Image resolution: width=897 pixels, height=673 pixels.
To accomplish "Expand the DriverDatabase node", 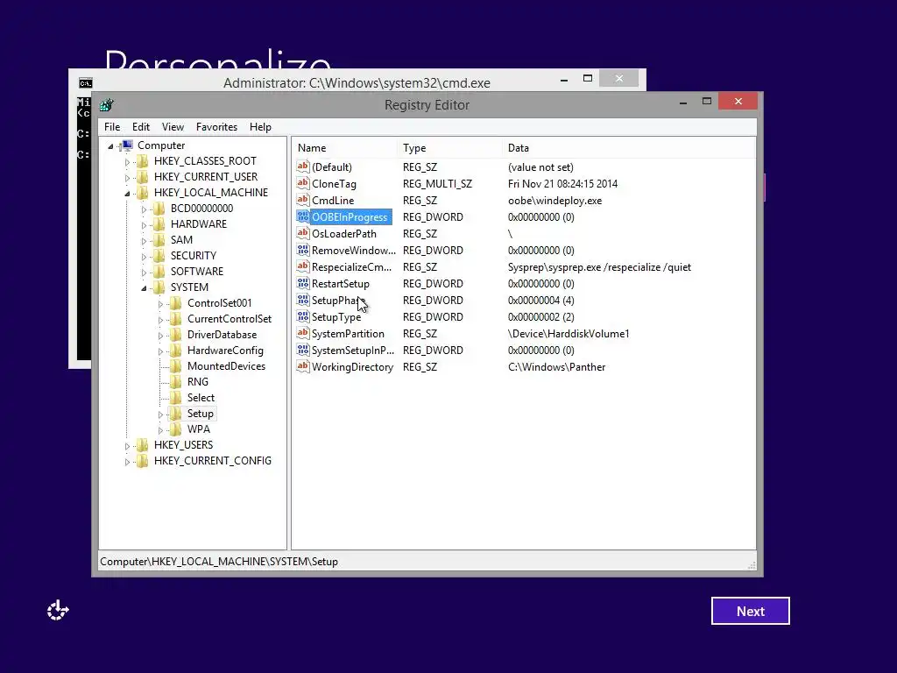I will pos(160,336).
